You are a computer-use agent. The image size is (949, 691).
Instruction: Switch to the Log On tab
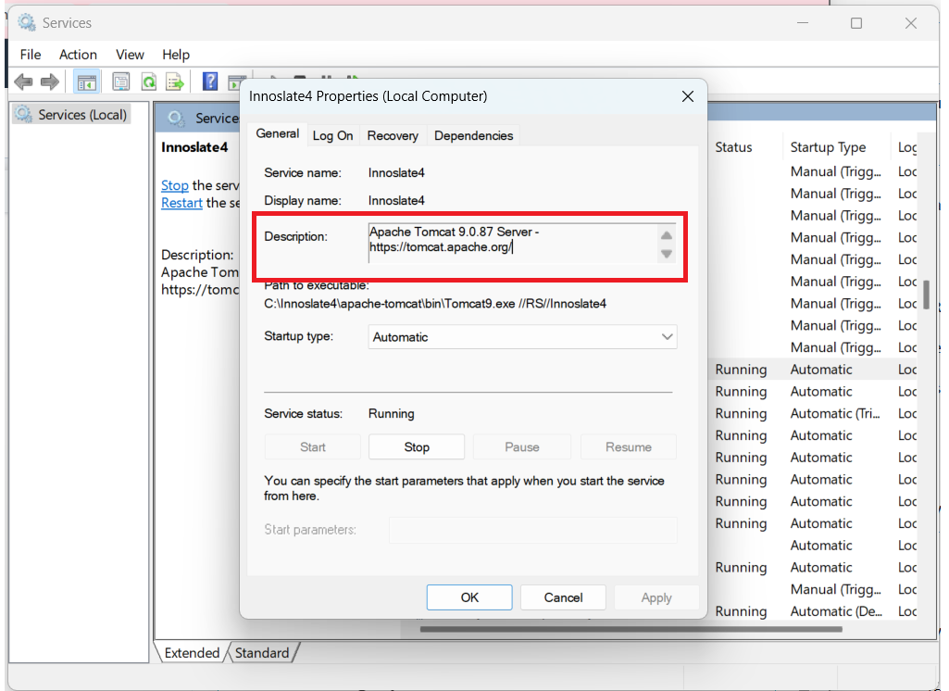point(332,135)
